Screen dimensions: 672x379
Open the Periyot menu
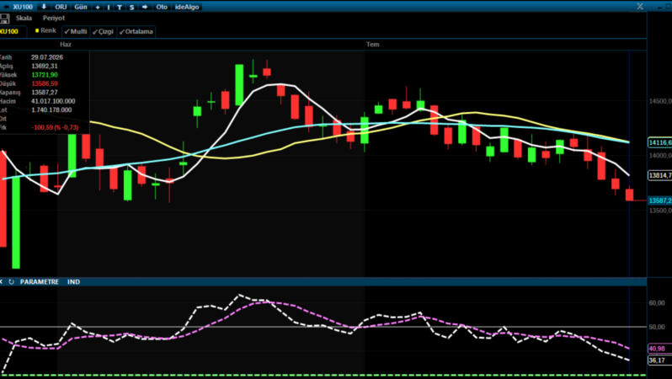[54, 18]
